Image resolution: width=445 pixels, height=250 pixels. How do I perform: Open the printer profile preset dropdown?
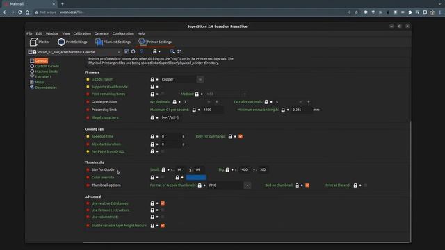pos(75,52)
